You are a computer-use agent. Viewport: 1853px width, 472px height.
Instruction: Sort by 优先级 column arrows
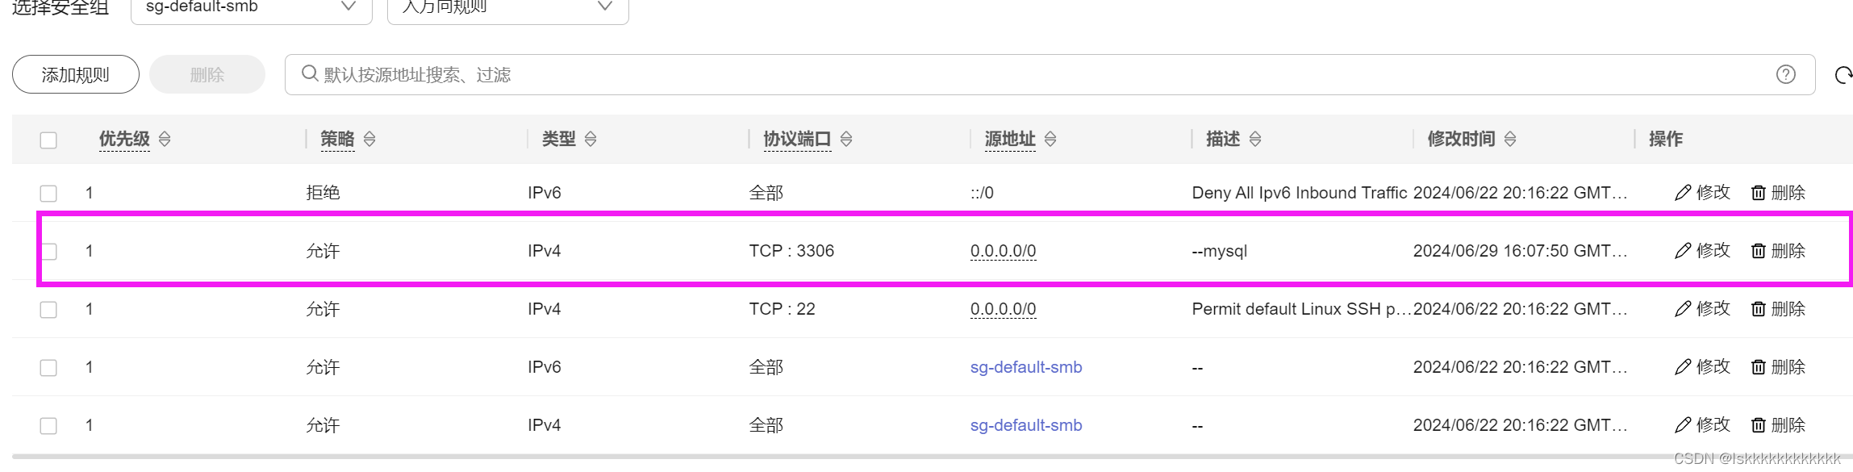[x=165, y=139]
